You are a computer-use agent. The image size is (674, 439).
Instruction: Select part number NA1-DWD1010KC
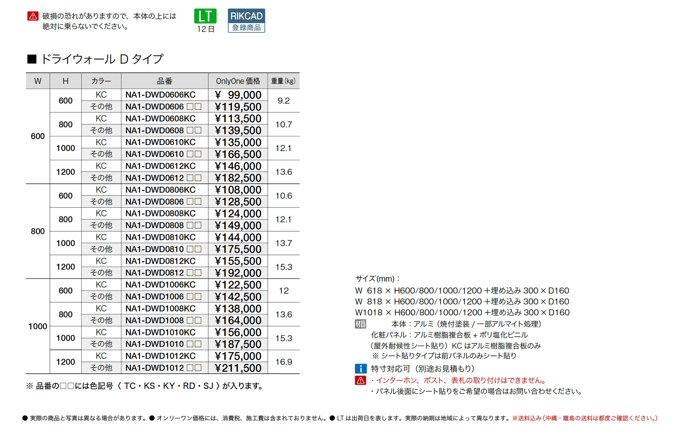(160, 332)
